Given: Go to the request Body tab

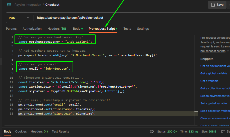Looking at the screenshot, I should tap(77, 29).
